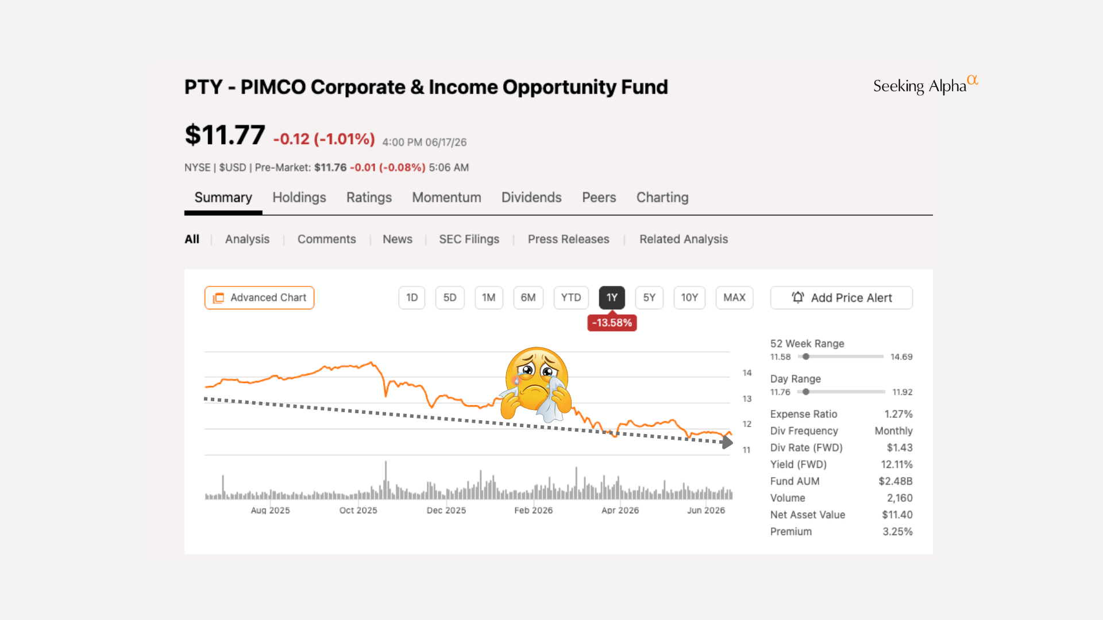Select the 1M chart range

pyautogui.click(x=489, y=297)
